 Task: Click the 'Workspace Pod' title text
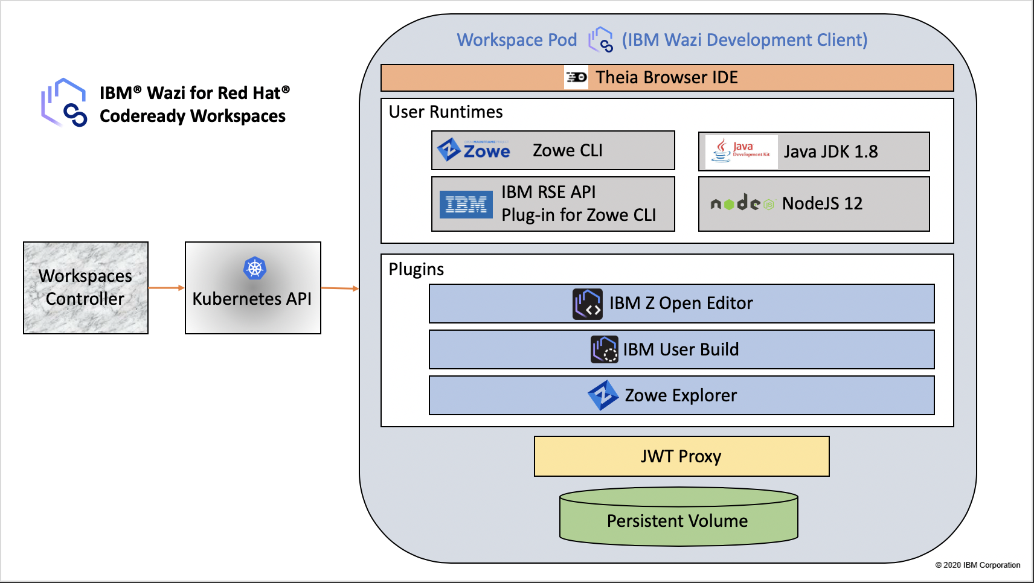click(517, 40)
